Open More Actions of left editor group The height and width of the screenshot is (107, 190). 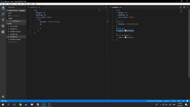pyautogui.click(x=106, y=7)
